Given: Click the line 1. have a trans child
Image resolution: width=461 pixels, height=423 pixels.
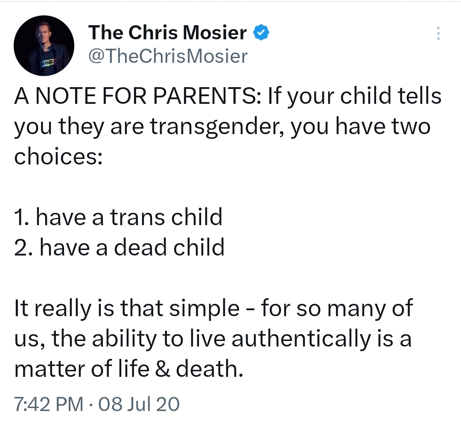Looking at the screenshot, I should 118,217.
